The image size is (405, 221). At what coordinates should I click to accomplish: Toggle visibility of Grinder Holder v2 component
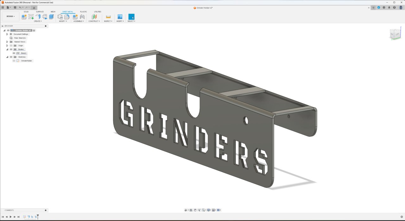(x=8, y=30)
